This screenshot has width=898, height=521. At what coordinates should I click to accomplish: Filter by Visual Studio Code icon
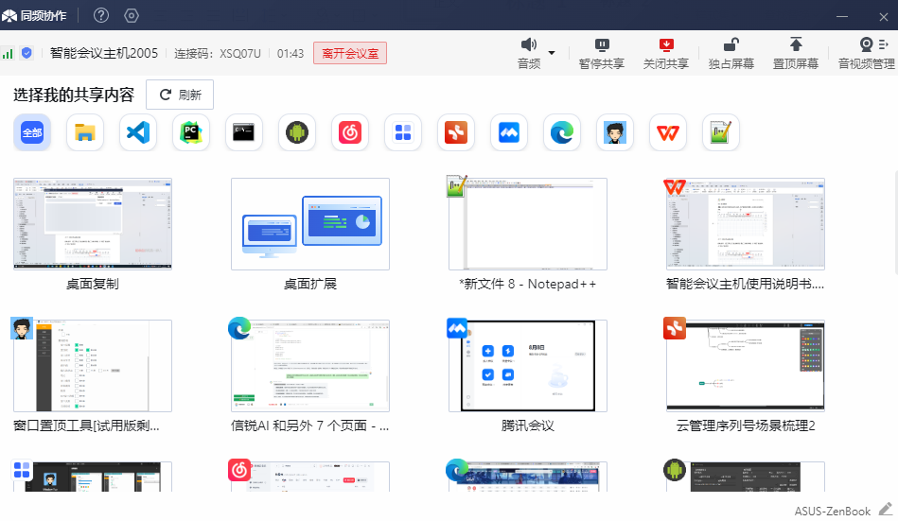coord(138,132)
